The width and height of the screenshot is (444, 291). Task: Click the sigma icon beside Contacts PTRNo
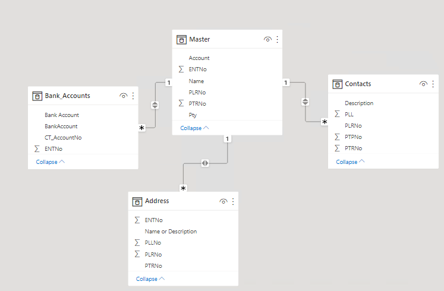(x=337, y=148)
